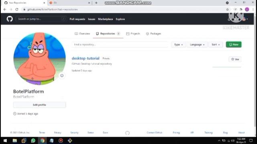The height and width of the screenshot is (144, 257).
Task: Star the desktop-tutorial repository
Action: point(235,59)
